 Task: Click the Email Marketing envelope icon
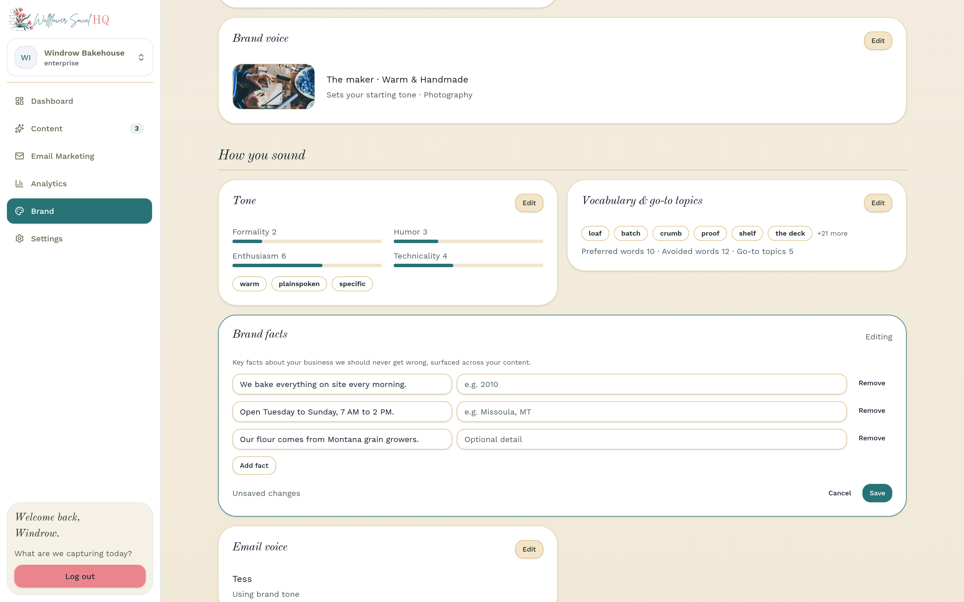point(20,156)
